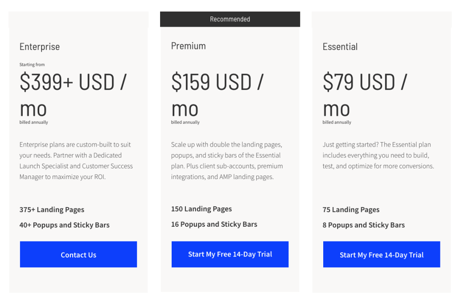The height and width of the screenshot is (302, 461).
Task: Click the Contact Us button
Action: pos(78,254)
